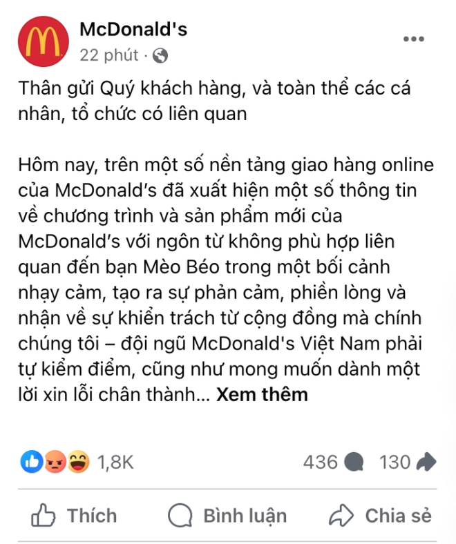Click the gray comment bubble icon
Screen dimensions: 456x544
[x=354, y=462]
